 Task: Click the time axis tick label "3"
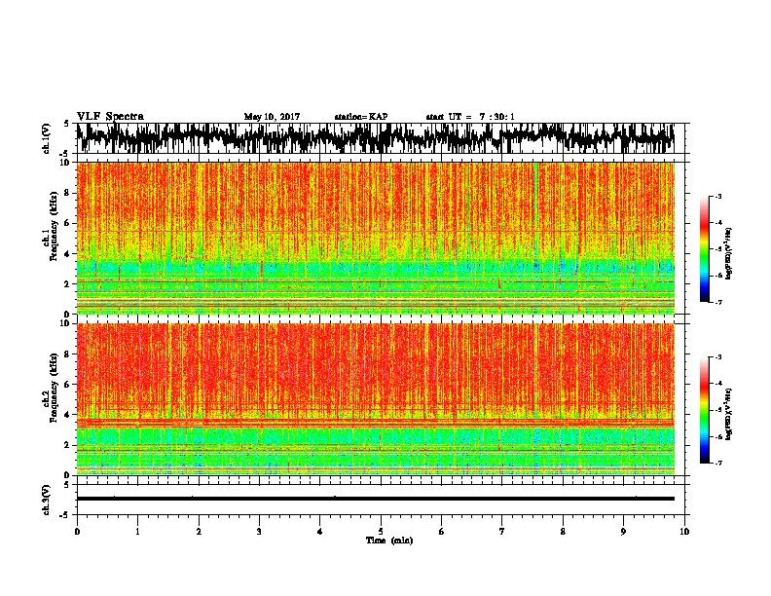[259, 532]
